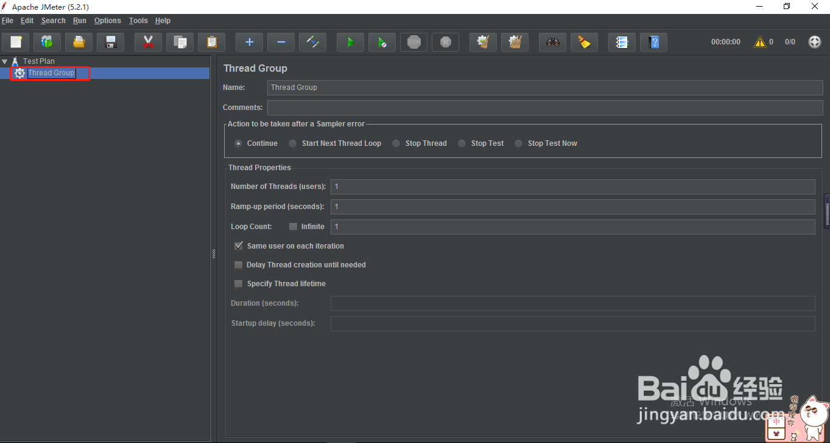Enable Delay Thread creation until needed

[x=239, y=265]
